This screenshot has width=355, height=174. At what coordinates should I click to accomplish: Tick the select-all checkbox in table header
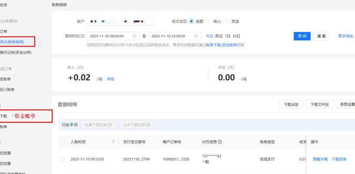[x=62, y=142]
